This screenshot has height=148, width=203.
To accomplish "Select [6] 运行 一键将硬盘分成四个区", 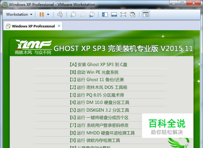I will [x=99, y=118].
